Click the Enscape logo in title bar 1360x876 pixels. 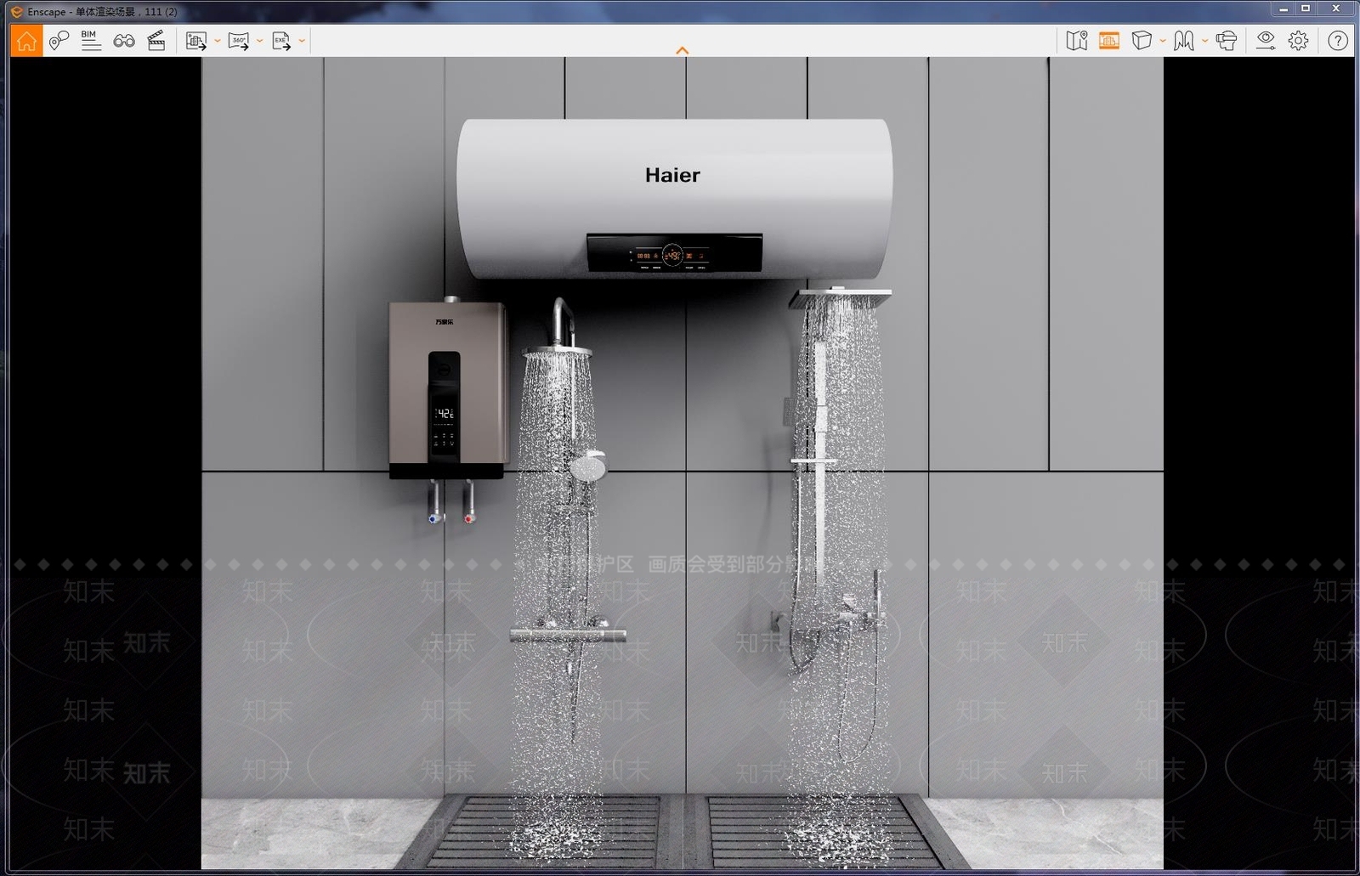click(x=16, y=12)
